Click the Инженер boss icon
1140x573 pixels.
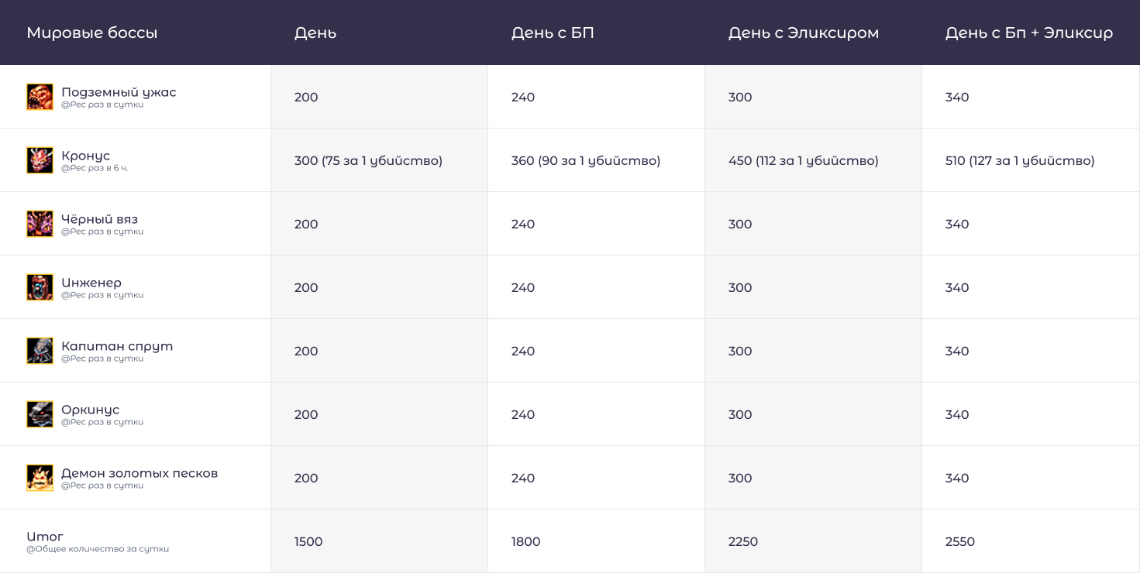(x=40, y=287)
